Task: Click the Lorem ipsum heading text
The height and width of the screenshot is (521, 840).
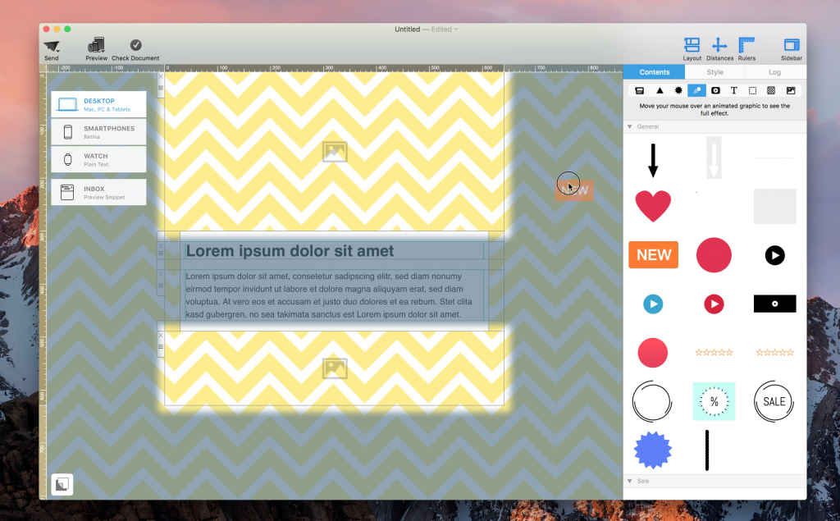Action: [x=290, y=251]
